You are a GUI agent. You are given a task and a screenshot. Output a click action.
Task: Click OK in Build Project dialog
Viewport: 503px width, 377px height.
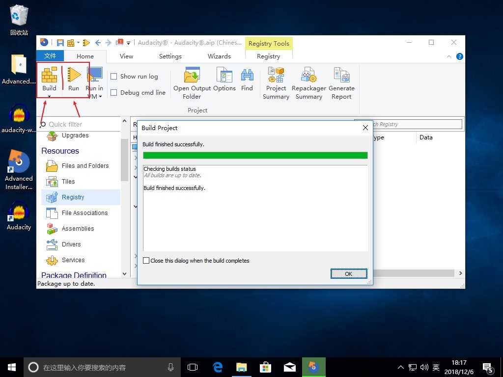(x=349, y=274)
